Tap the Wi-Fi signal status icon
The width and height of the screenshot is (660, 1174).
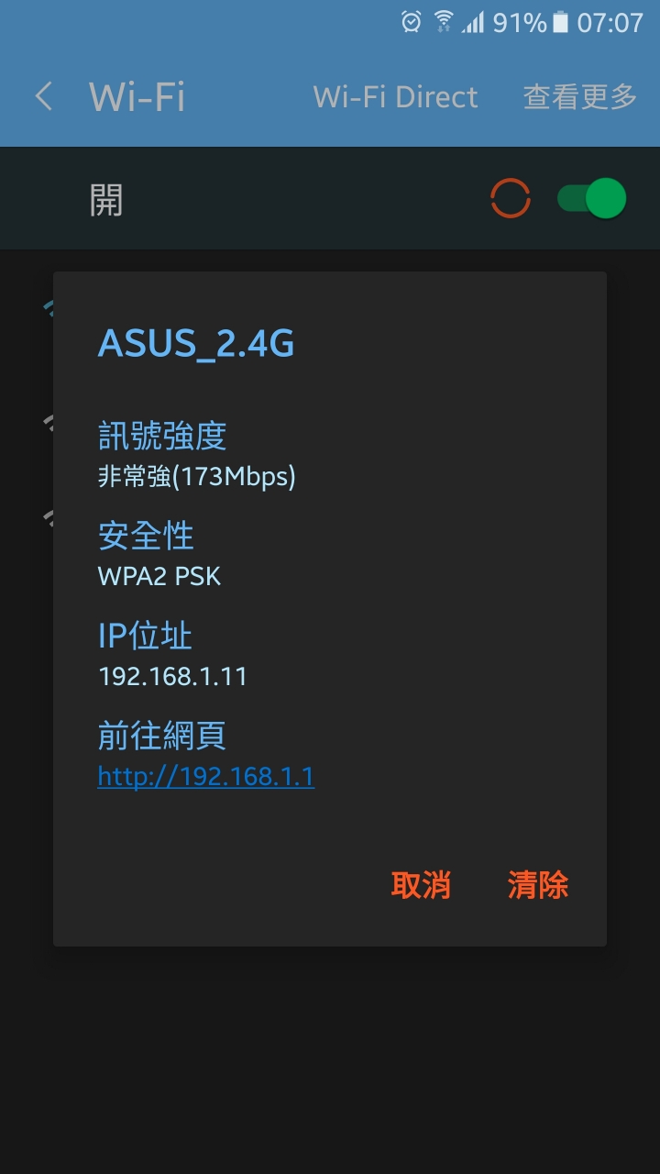click(444, 22)
